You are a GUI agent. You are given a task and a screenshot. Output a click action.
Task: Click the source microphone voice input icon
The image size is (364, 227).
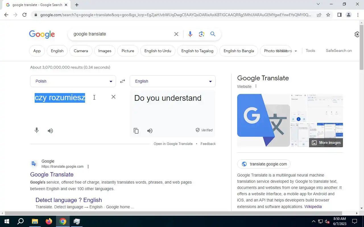tap(37, 131)
